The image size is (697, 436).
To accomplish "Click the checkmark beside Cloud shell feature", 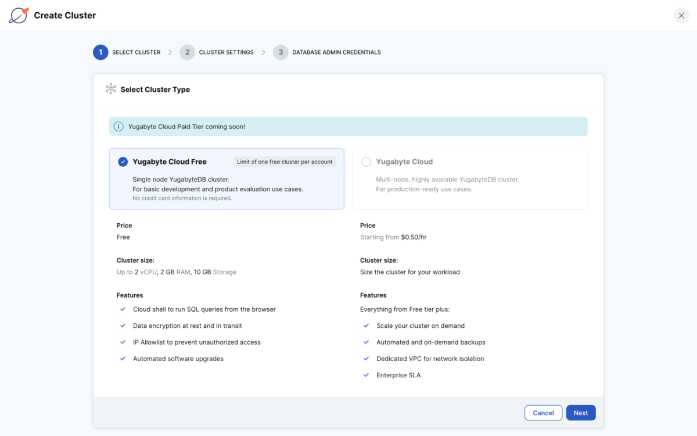I will (x=123, y=309).
